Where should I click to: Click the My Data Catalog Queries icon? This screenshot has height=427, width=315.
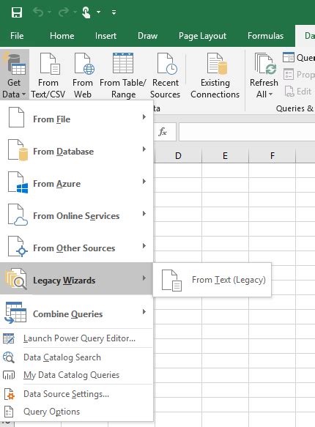[9, 375]
